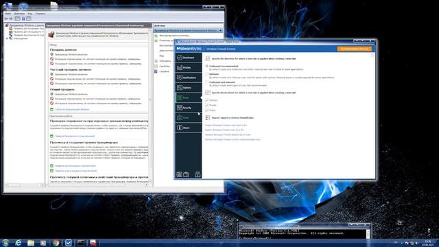439x247 pixels.
Task: Click Restore Windows Firewall default rules link
Action: pos(228,134)
